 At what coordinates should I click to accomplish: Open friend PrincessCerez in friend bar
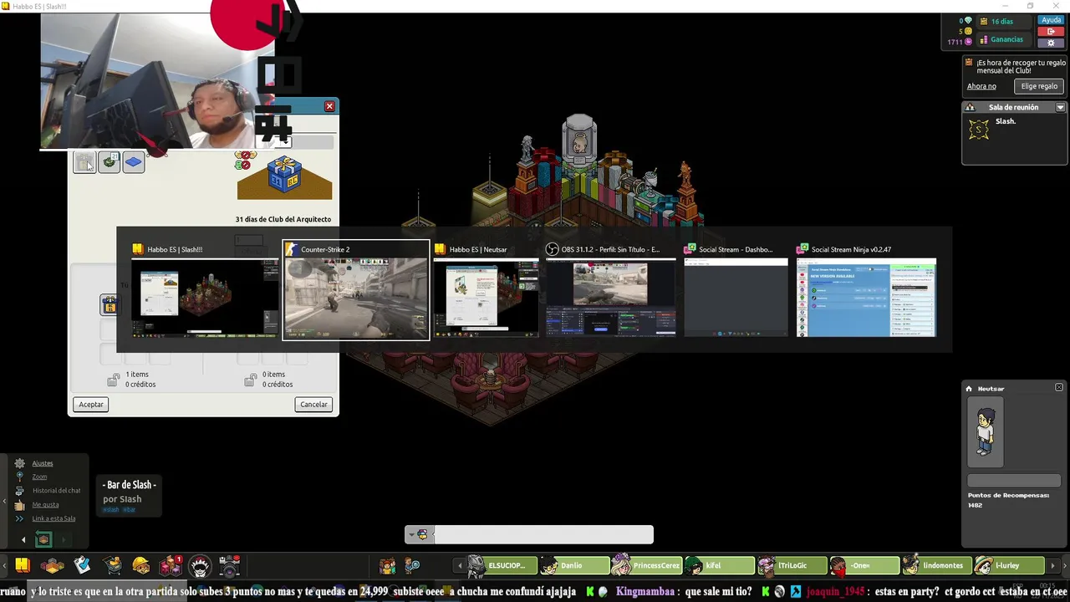647,566
